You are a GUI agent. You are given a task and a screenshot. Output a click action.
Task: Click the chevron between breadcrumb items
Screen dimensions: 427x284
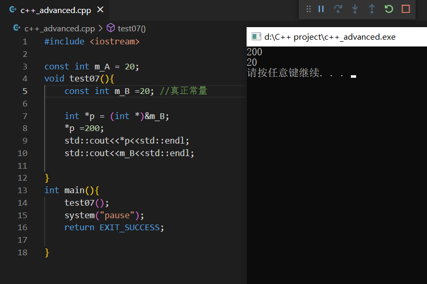coord(101,29)
